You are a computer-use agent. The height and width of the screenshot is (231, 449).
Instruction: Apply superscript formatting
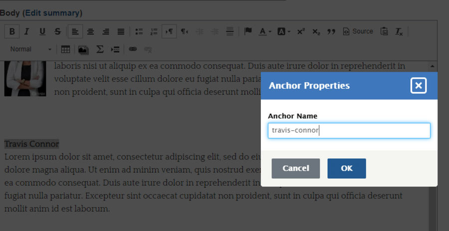[x=301, y=31]
